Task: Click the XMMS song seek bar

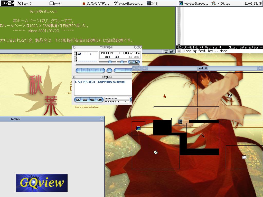Action: pos(108,65)
